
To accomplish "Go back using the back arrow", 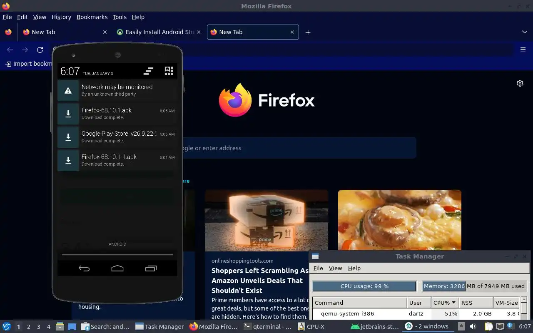I will click(x=10, y=50).
